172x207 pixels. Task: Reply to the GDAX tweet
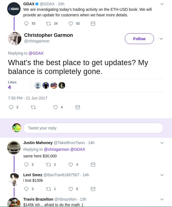point(27,24)
